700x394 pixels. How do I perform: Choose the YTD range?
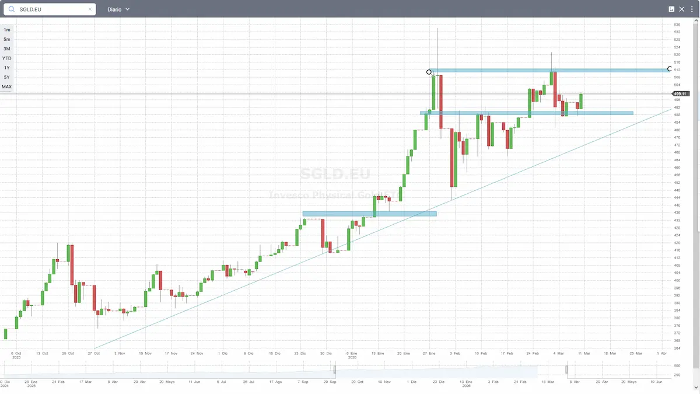click(7, 58)
